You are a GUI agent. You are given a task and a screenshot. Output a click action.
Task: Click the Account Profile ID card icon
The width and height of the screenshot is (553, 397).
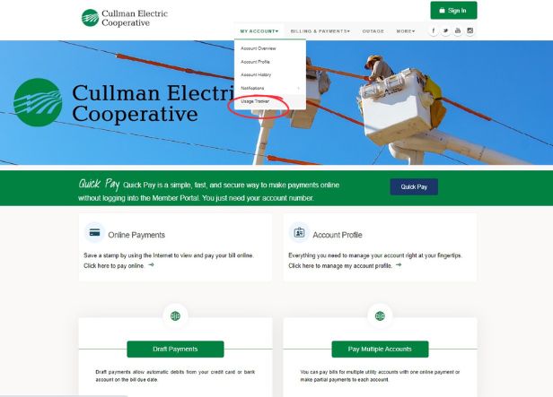pyautogui.click(x=299, y=233)
